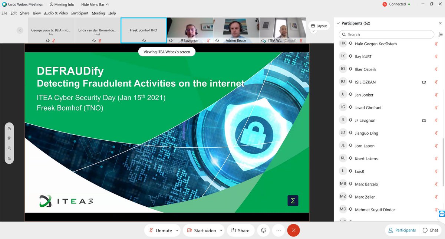The height and width of the screenshot is (239, 445).
Task: Toggle the Participants panel button
Action: [402, 230]
